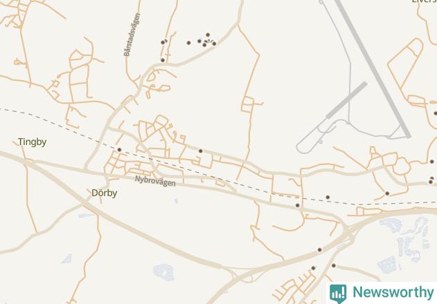This screenshot has height=304, width=437.
Task: Click the left dot of the pair below the highway ramp
Action: (x=313, y=268)
